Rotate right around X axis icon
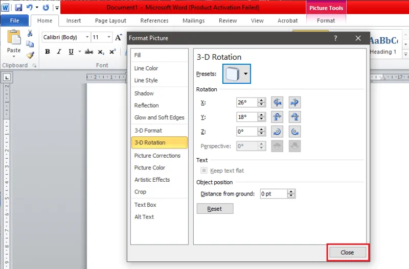This screenshot has width=409, height=269. pos(294,102)
